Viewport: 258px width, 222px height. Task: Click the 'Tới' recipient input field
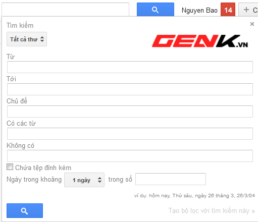click(x=130, y=89)
